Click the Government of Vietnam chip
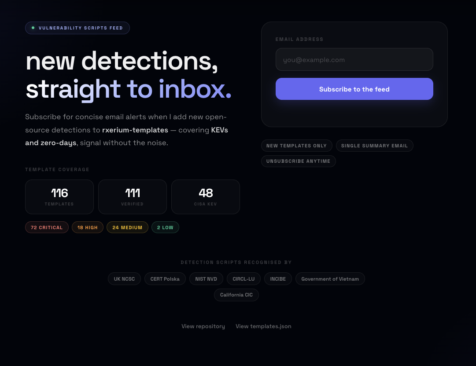Screen dimensions: 476x366 pyautogui.click(x=330, y=278)
